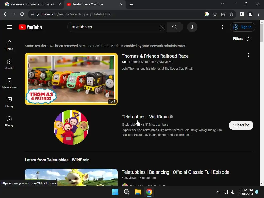Toggle the Chrome side panel
Screen dimensions: 264x198
(242, 14)
